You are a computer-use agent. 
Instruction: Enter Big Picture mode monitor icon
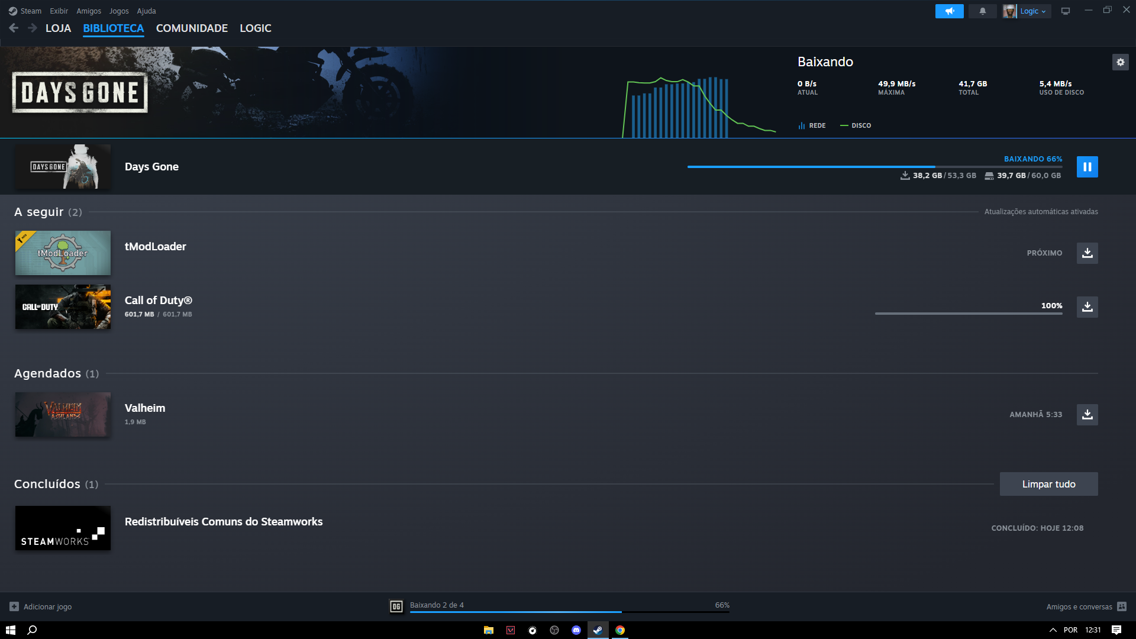[x=1065, y=11]
